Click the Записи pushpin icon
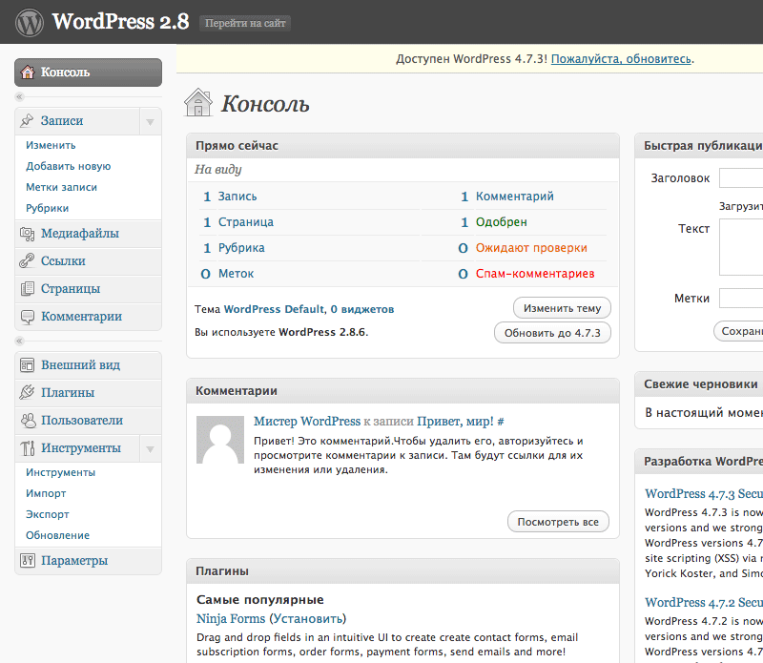The image size is (763, 663). point(28,120)
